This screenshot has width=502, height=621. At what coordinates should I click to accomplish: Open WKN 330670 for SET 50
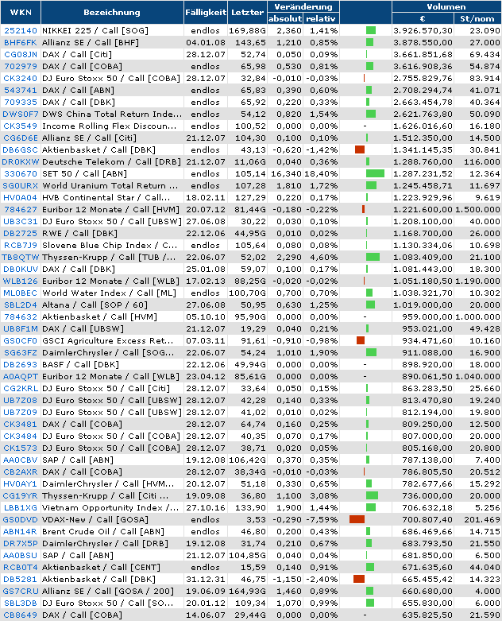click(20, 173)
